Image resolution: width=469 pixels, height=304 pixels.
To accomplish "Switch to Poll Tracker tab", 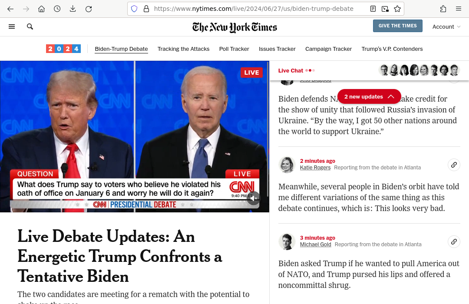I will coord(234,49).
